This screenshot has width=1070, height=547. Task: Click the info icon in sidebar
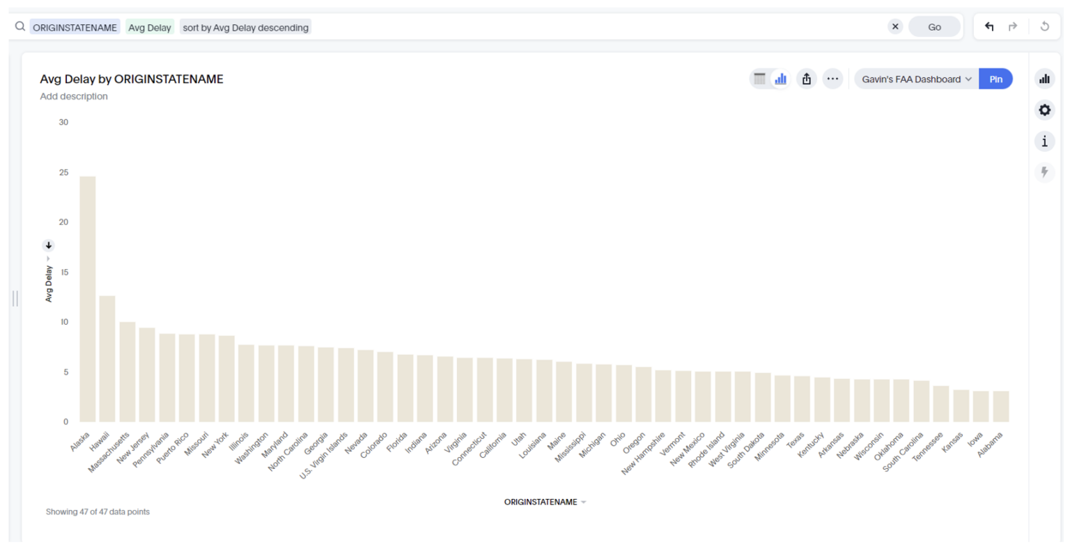coord(1044,141)
